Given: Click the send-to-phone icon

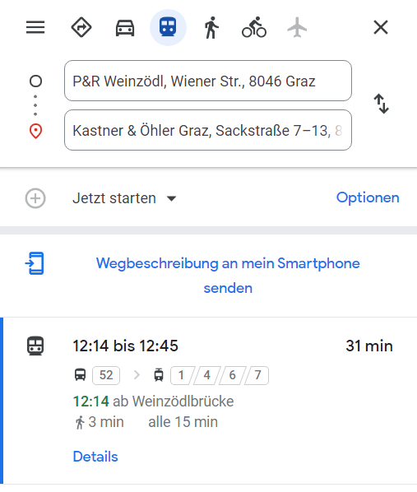Looking at the screenshot, I should pos(35,263).
